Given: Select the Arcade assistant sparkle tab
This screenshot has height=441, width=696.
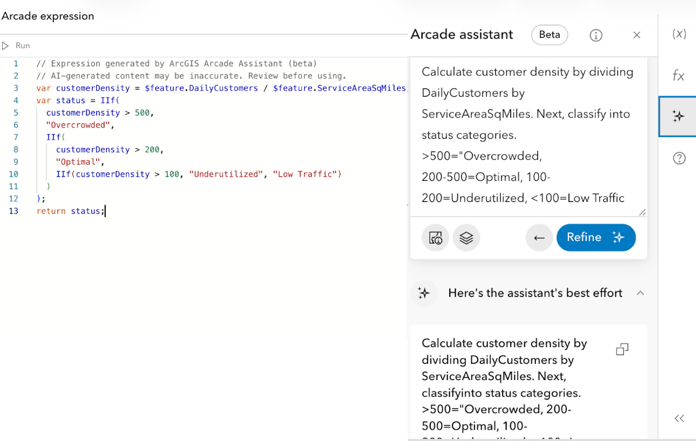Looking at the screenshot, I should coord(678,116).
